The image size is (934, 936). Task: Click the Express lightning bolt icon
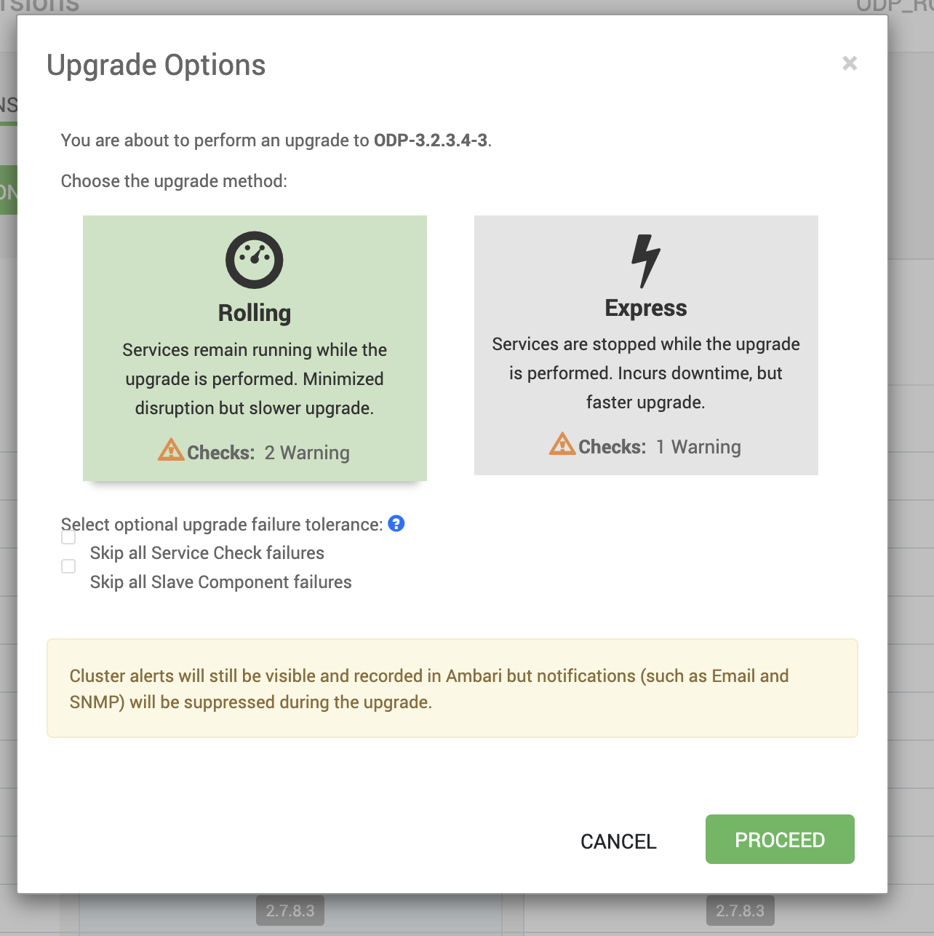[x=645, y=261]
